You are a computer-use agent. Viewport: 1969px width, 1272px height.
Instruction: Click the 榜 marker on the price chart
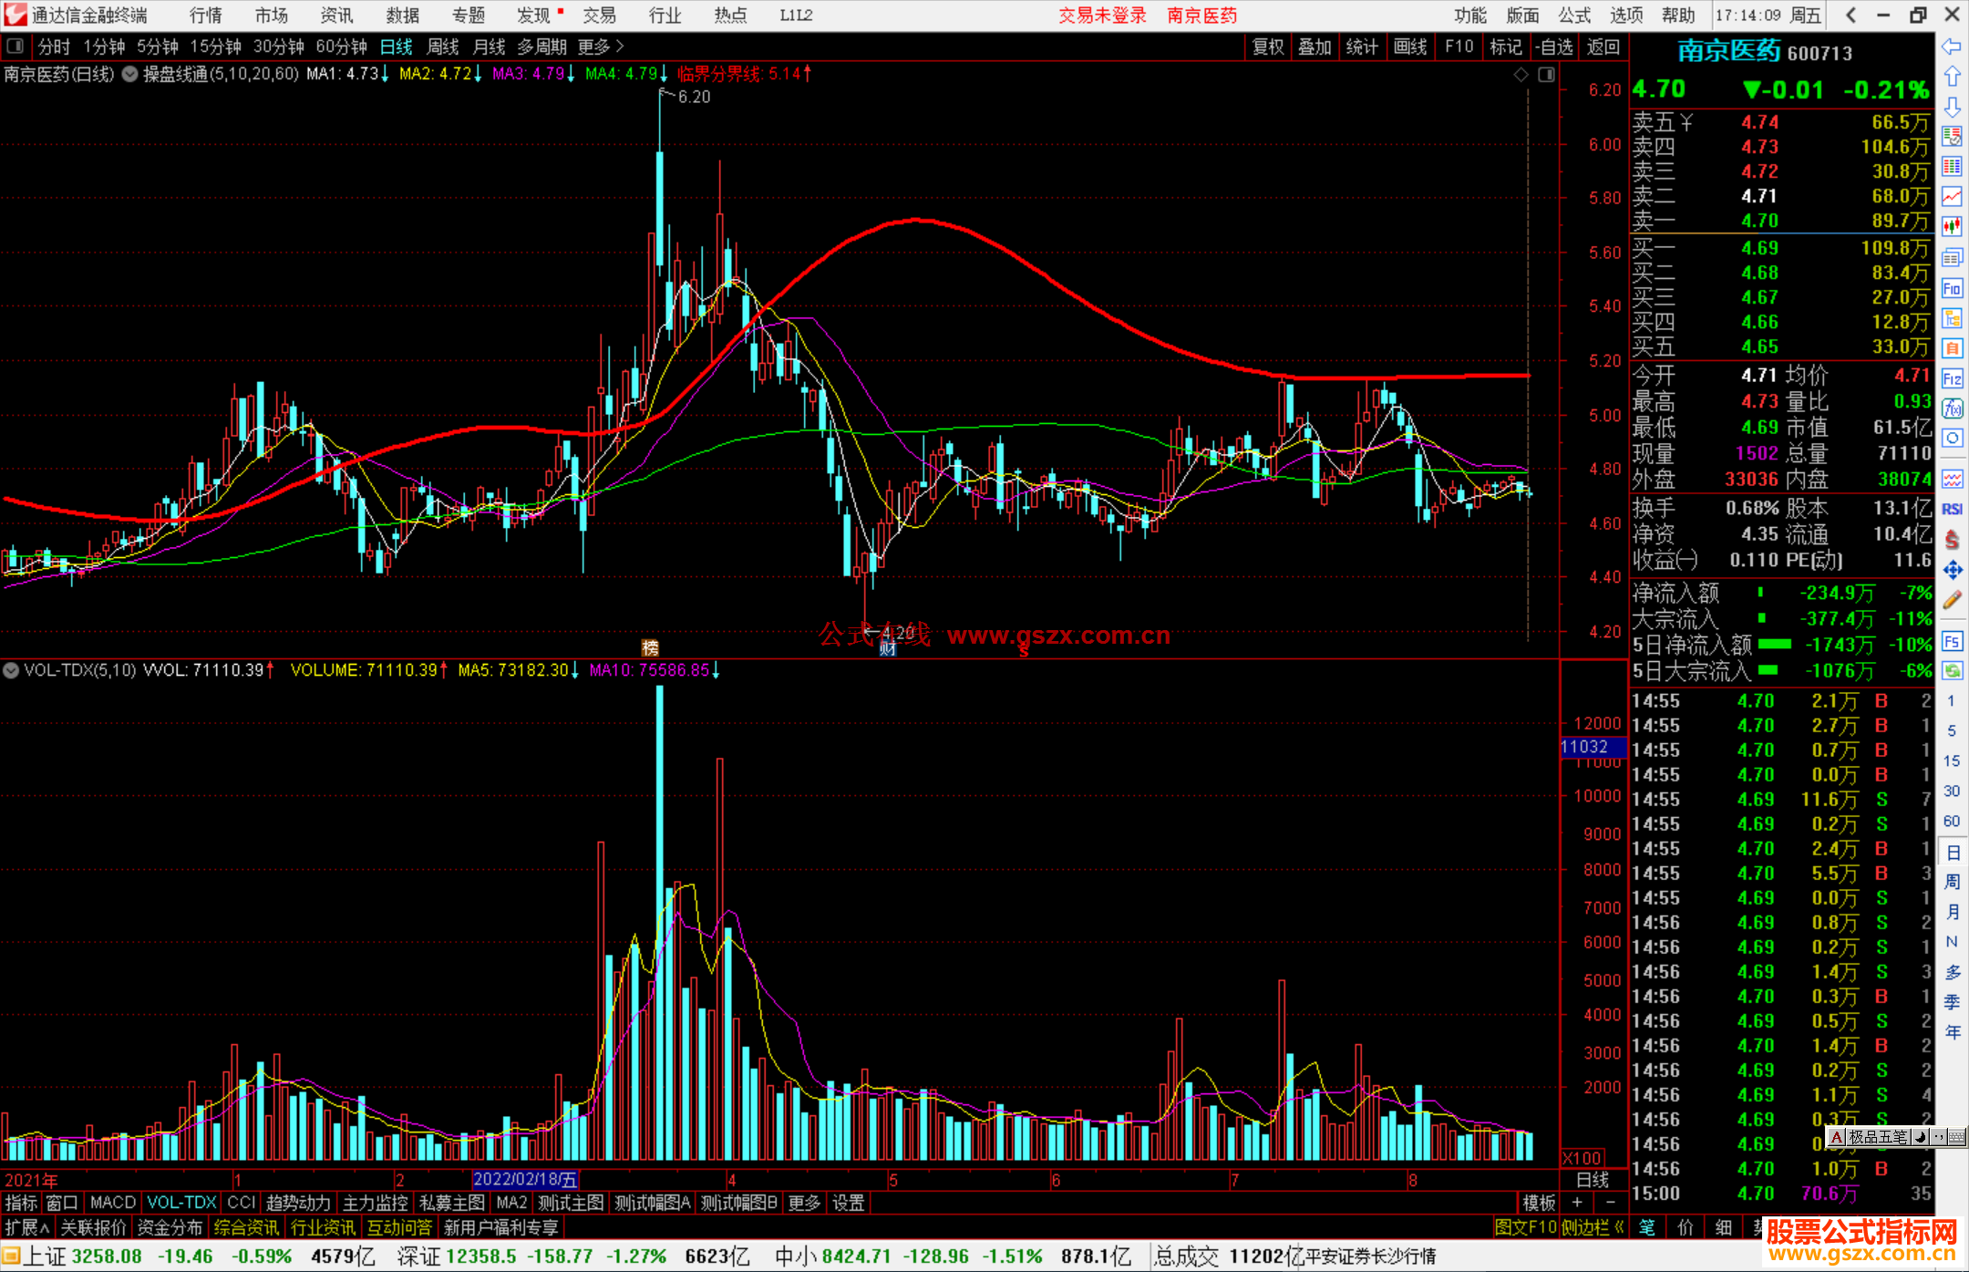(650, 647)
